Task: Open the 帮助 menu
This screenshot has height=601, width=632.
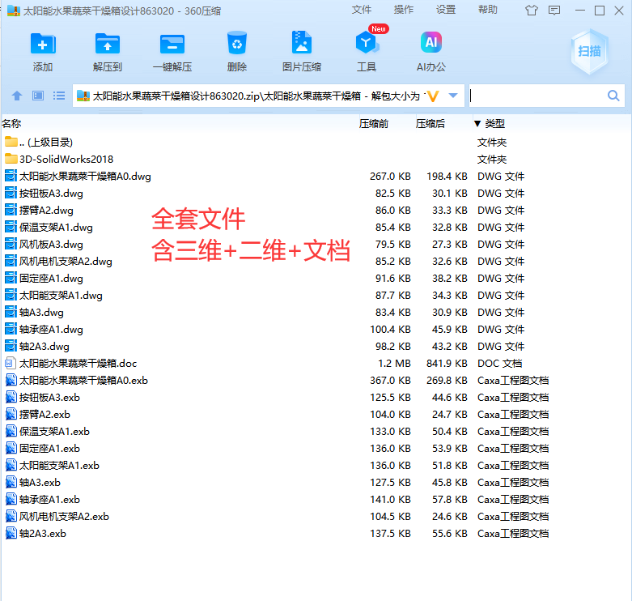Action: [488, 10]
